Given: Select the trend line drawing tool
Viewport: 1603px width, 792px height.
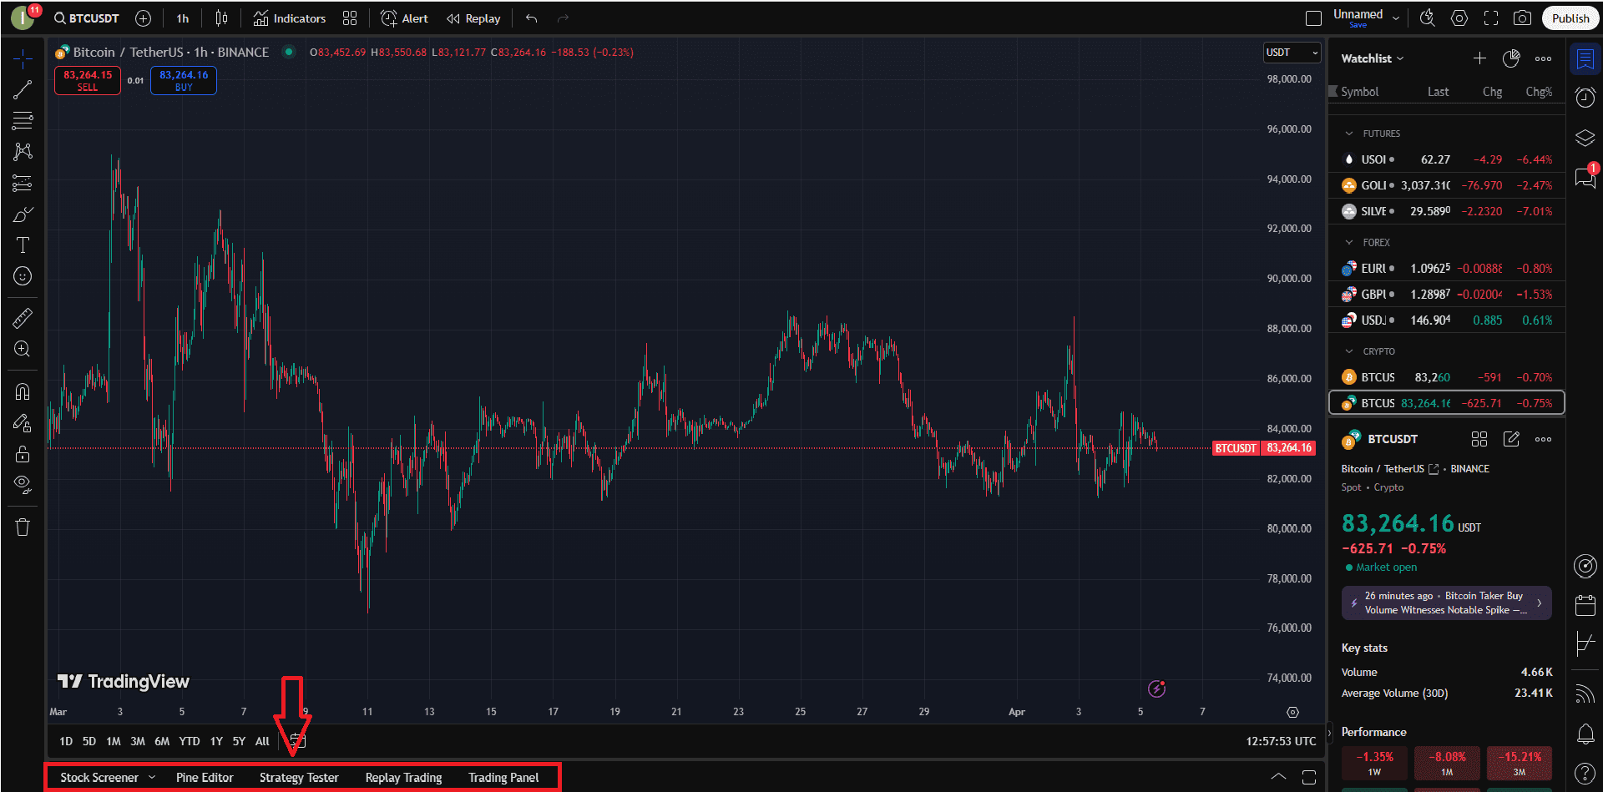Looking at the screenshot, I should point(23,89).
